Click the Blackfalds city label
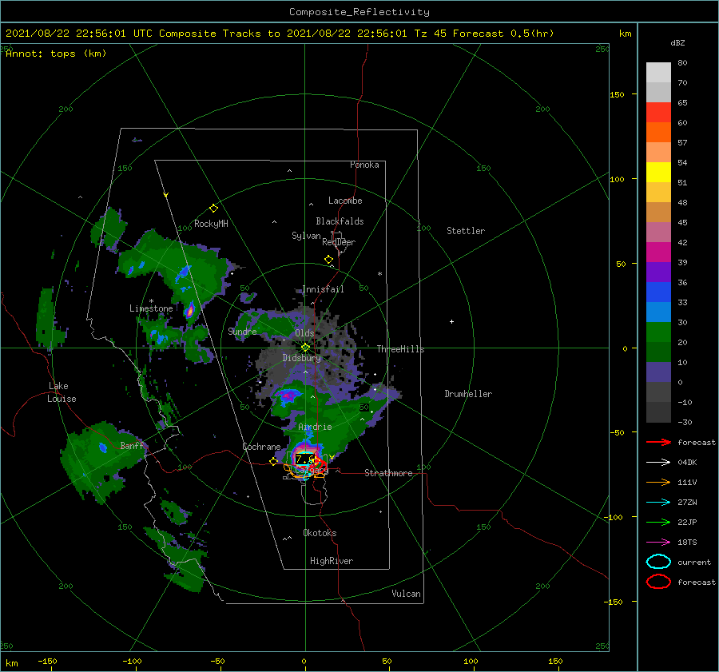The image size is (719, 672). (340, 221)
